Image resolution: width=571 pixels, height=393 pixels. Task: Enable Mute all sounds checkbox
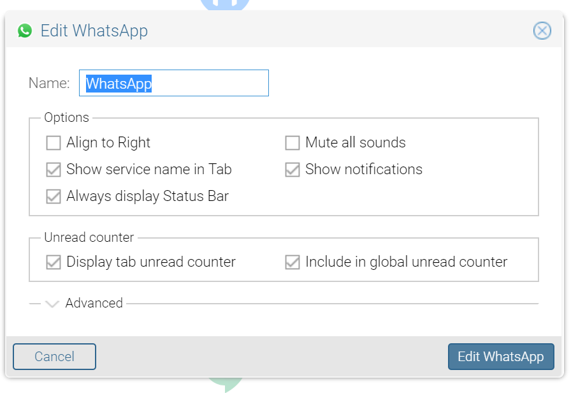[x=293, y=143]
